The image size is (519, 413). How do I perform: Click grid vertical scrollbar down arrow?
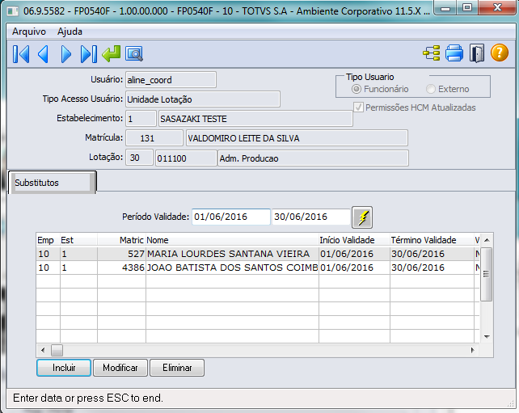pyautogui.click(x=487, y=336)
